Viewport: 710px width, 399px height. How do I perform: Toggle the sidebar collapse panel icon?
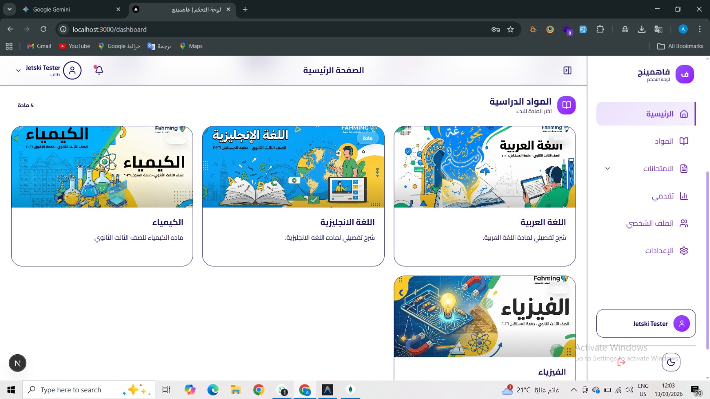pyautogui.click(x=567, y=70)
